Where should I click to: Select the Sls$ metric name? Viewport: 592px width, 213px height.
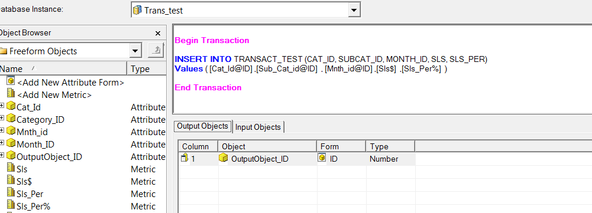click(x=24, y=182)
